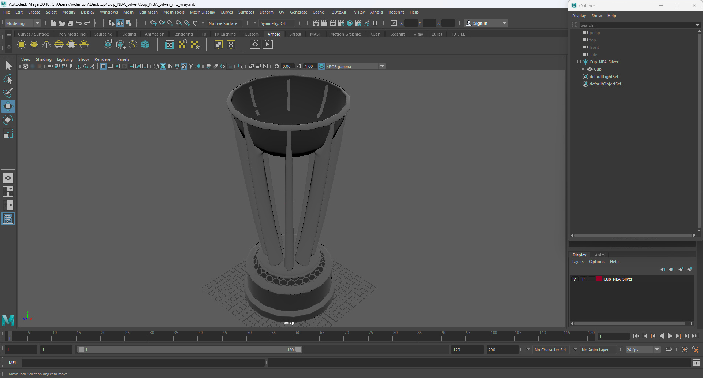This screenshot has height=378, width=703.
Task: Select Cup mesh in Outliner
Action: [x=598, y=69]
